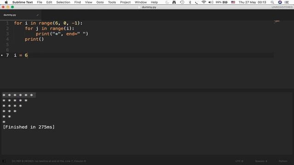Close the dummy.py tab via pencil icon

[x=38, y=15]
